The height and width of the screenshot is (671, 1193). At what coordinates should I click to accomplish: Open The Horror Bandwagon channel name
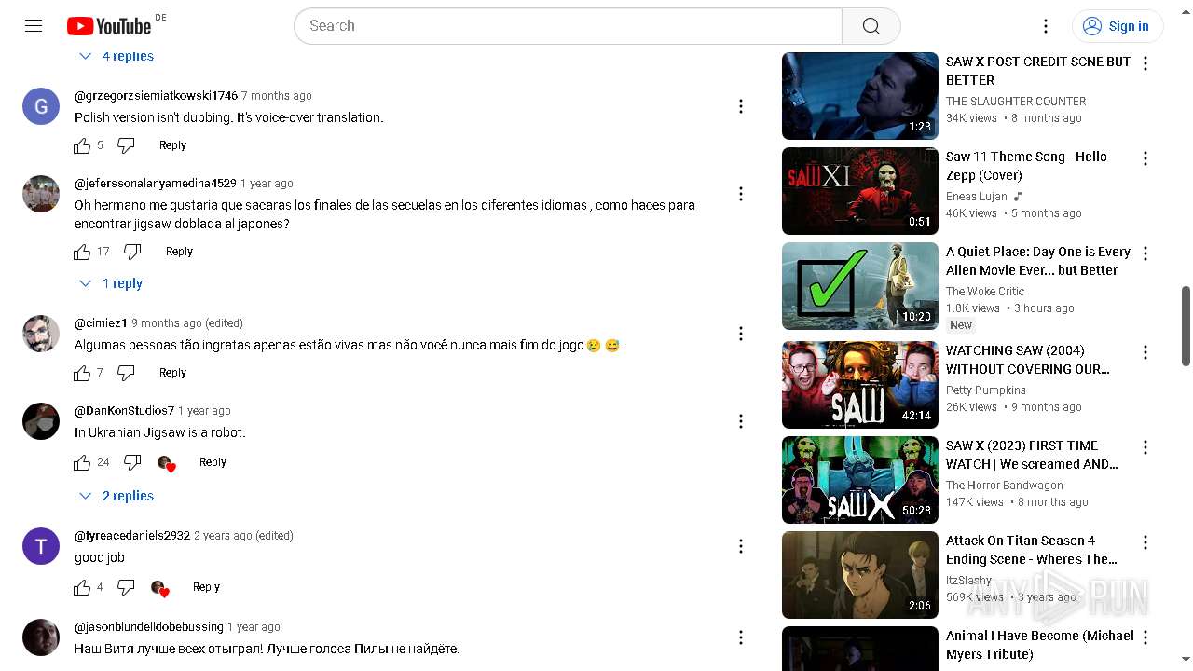[1005, 486]
